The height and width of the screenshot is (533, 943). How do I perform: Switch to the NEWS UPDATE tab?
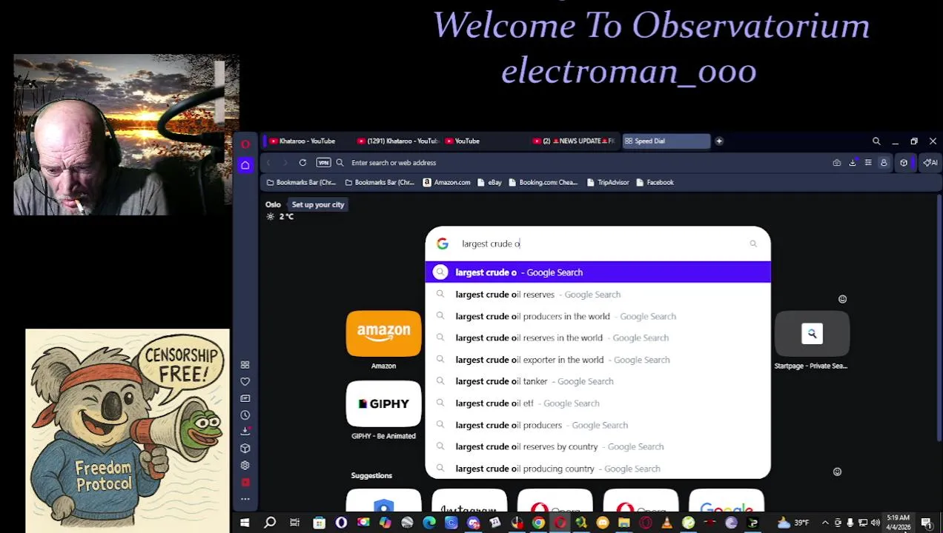click(575, 141)
